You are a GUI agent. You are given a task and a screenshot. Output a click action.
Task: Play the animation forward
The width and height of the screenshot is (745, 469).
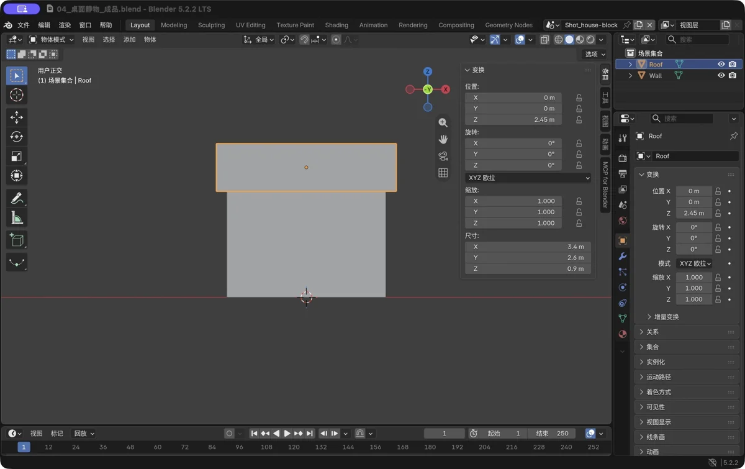pos(287,434)
